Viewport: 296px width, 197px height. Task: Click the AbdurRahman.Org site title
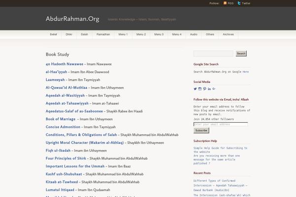tap(73, 19)
